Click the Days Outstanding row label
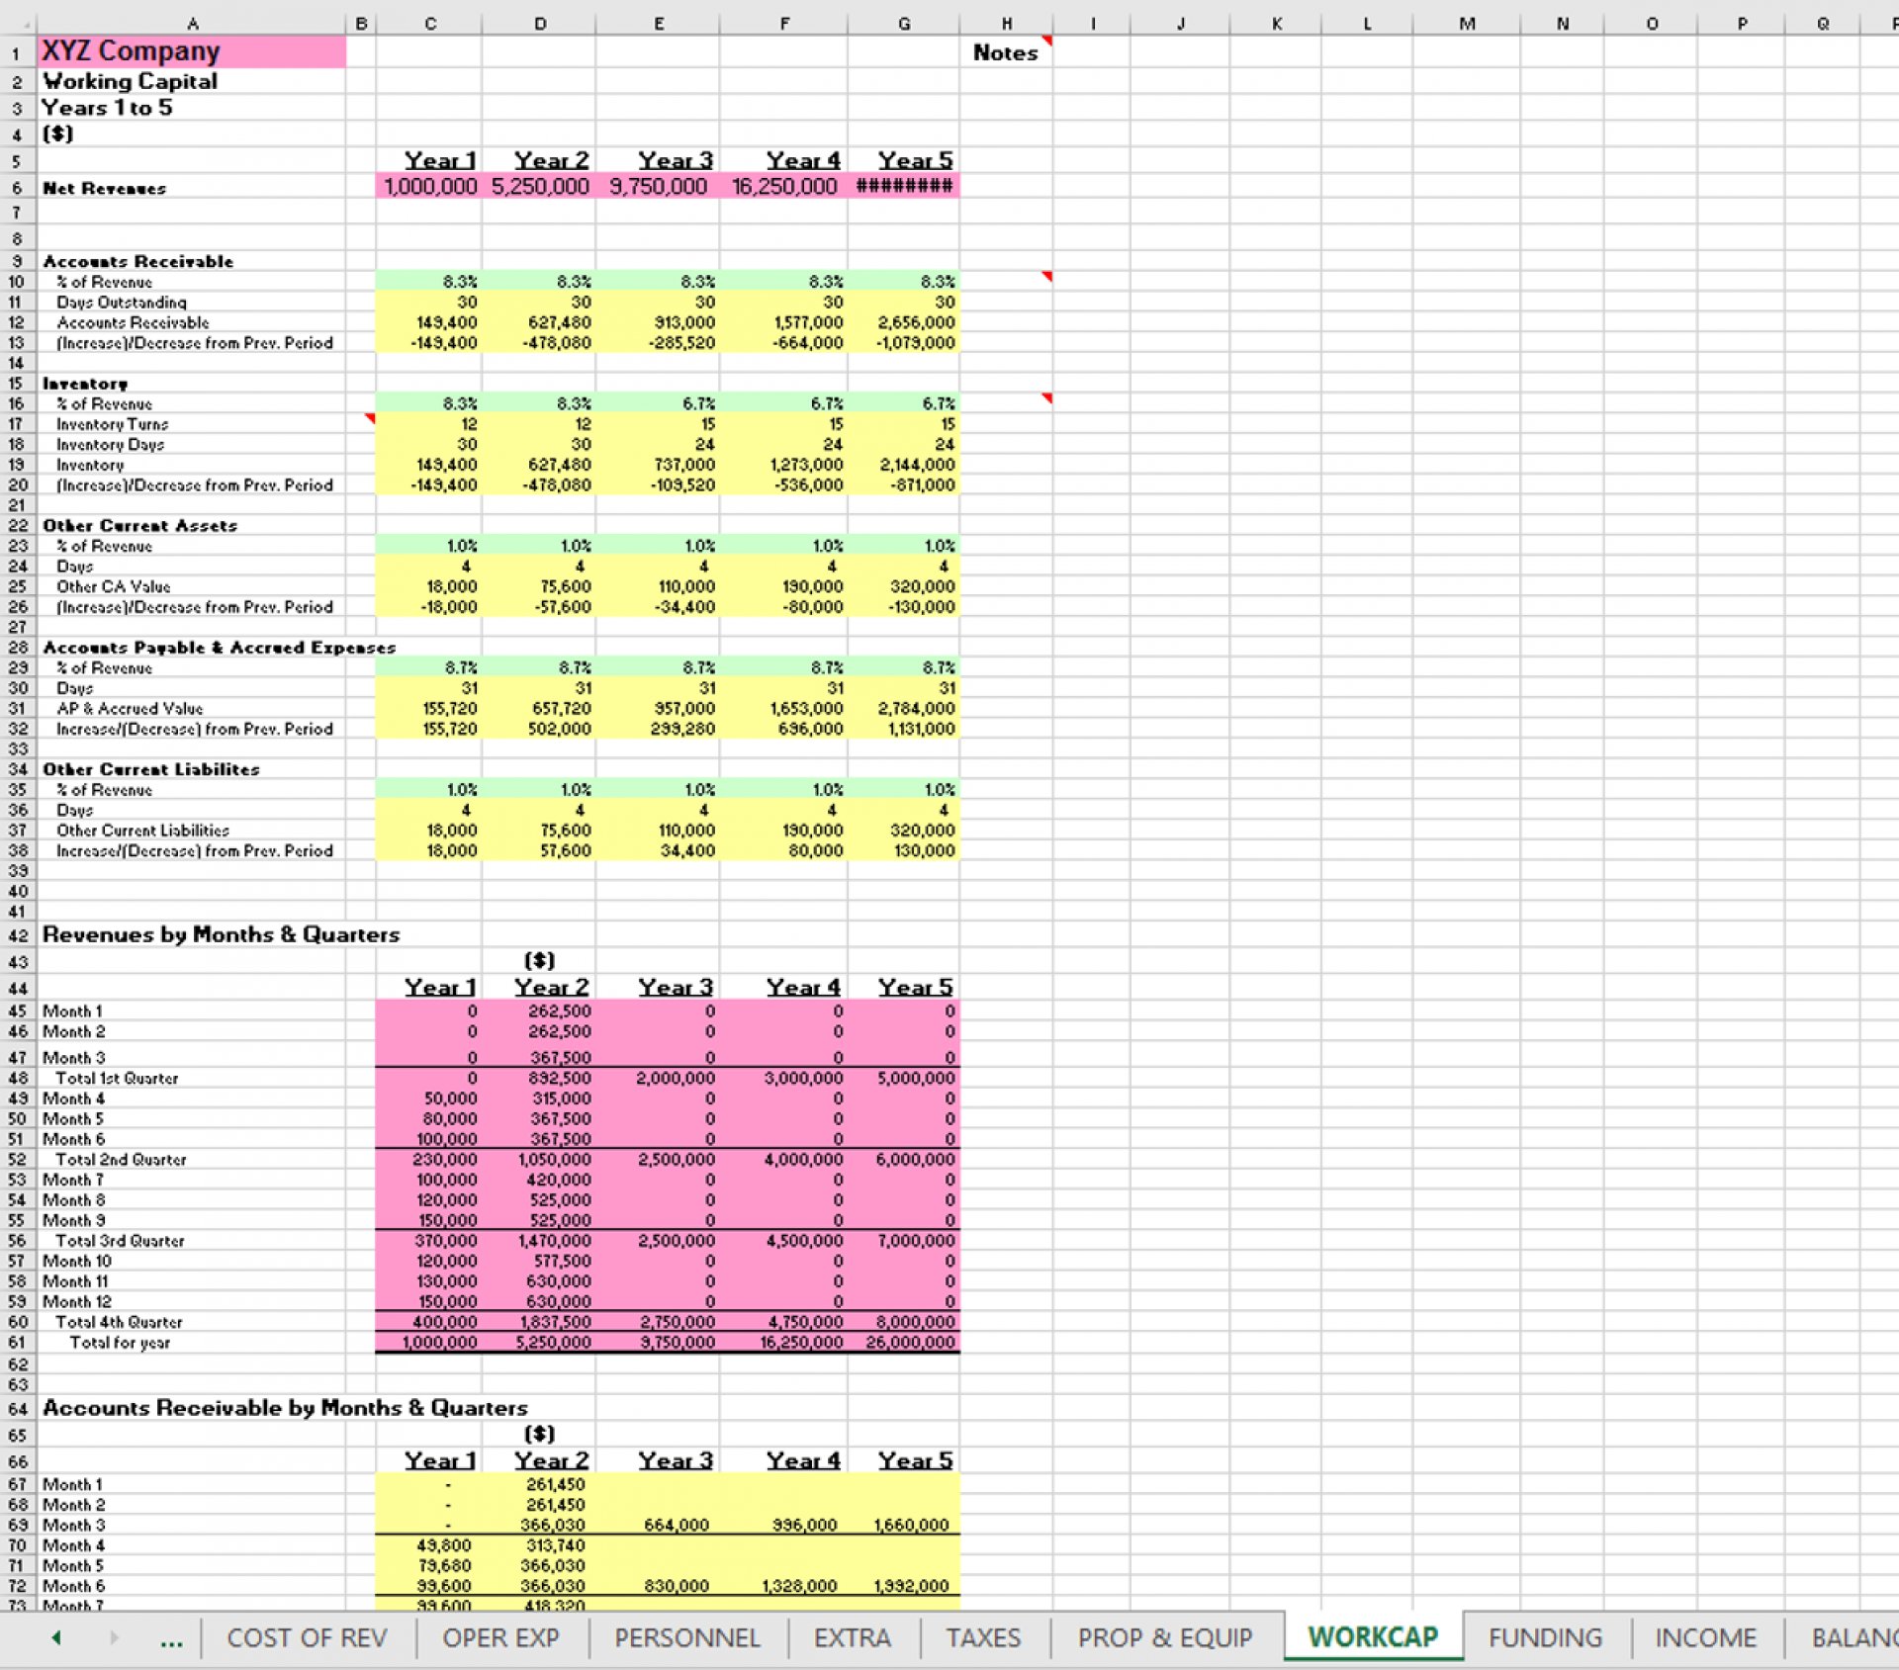Screen dimensions: 1899x1670 121,302
